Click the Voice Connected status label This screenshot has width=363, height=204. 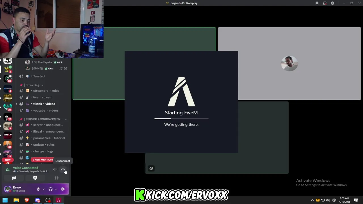pos(26,168)
